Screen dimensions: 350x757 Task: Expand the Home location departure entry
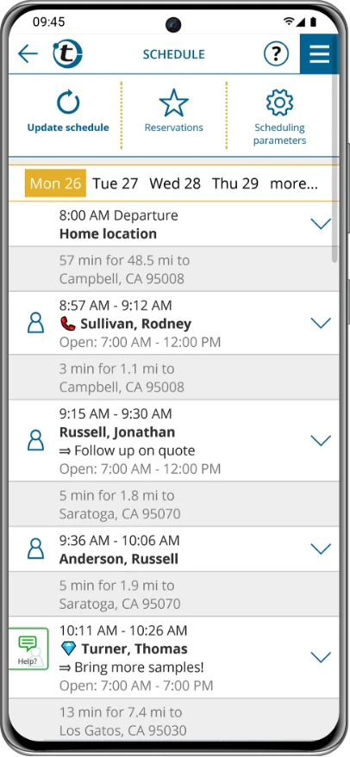point(321,224)
